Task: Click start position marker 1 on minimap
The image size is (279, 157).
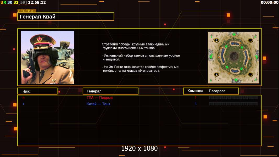Action: click(216, 75)
